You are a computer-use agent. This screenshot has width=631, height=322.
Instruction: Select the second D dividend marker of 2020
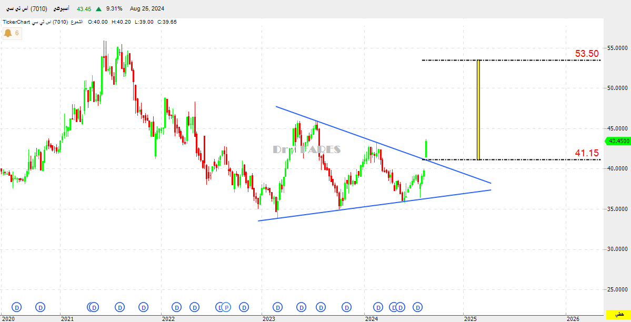40,307
